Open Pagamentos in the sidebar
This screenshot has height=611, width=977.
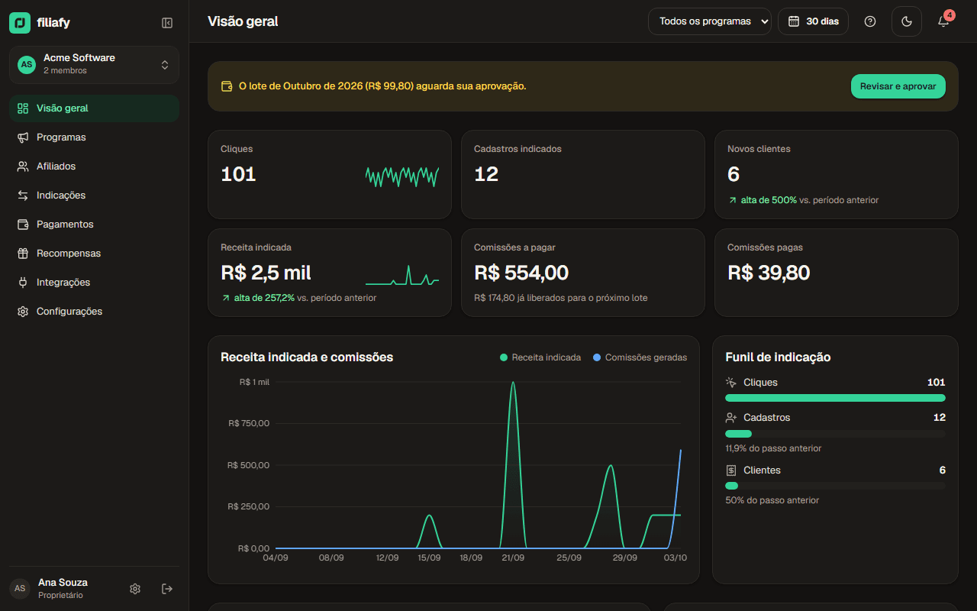click(x=94, y=225)
